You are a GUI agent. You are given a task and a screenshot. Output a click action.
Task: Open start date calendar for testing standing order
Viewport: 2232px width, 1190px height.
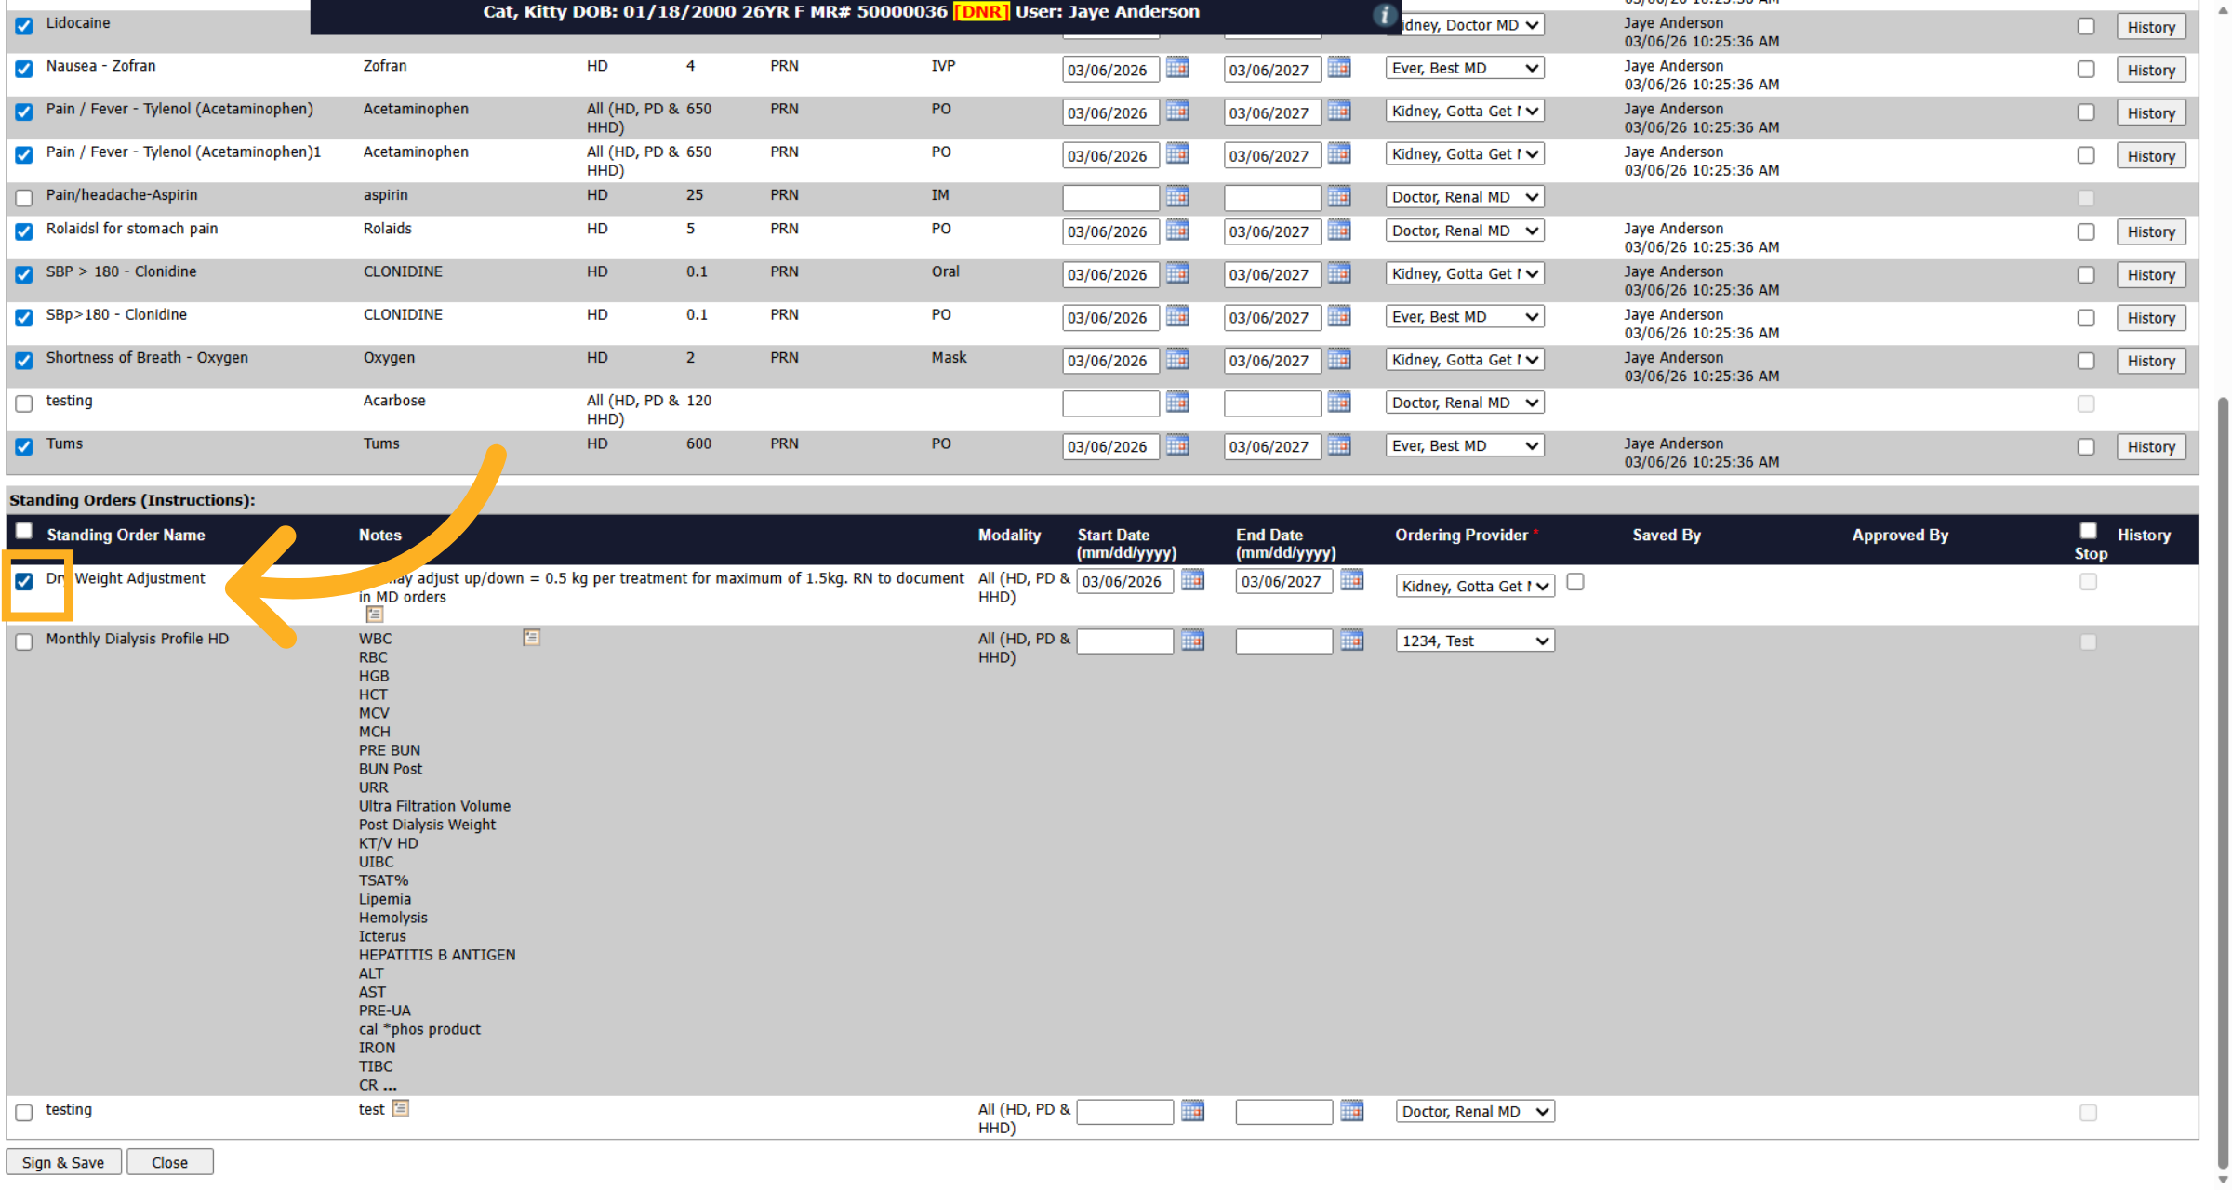click(1192, 1110)
